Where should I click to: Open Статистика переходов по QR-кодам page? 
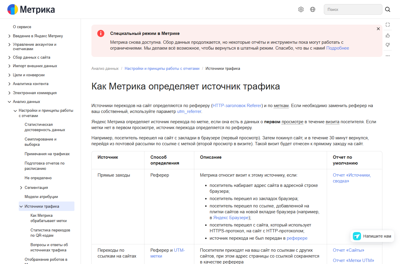tap(50, 233)
